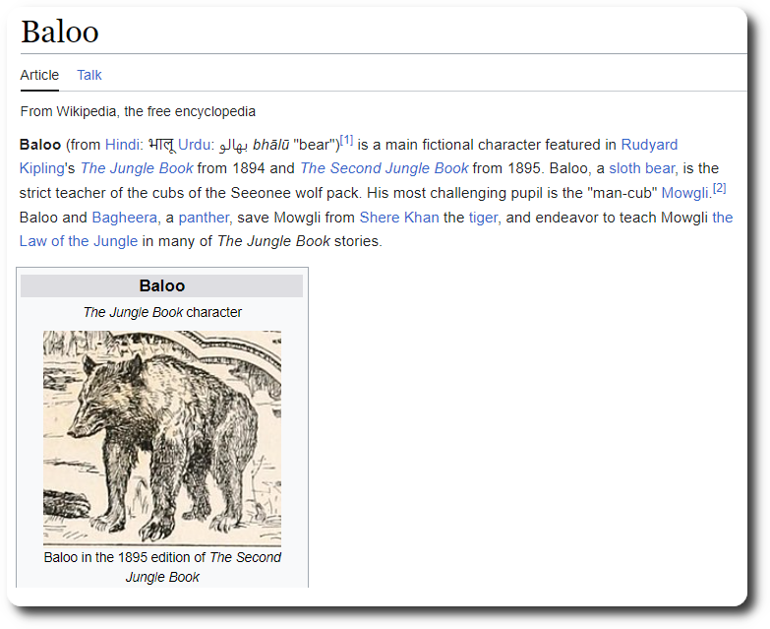Open the Bagheera link
This screenshot has width=770, height=629.
126,217
